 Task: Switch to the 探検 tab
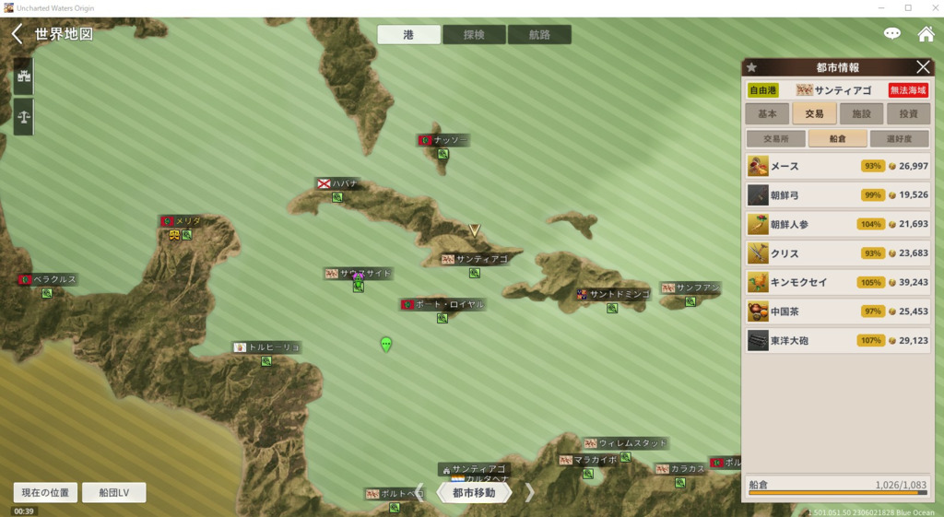[474, 35]
